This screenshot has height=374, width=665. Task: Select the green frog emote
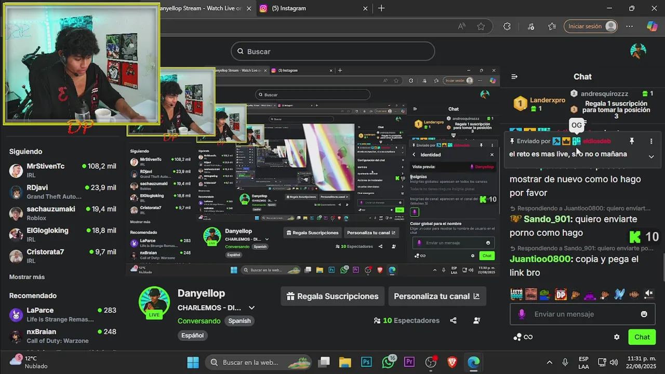546,294
